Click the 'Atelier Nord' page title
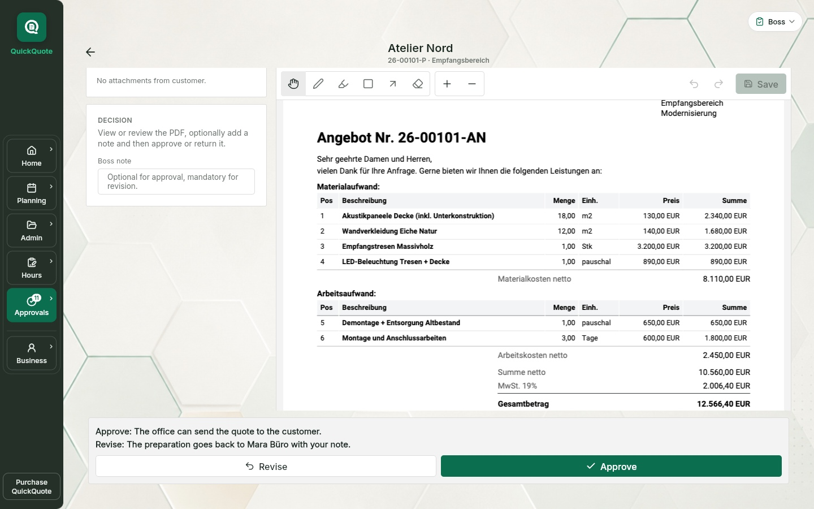The width and height of the screenshot is (814, 509). click(421, 48)
